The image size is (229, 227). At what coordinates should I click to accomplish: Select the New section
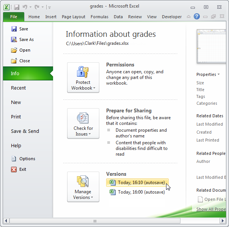pyautogui.click(x=16, y=102)
